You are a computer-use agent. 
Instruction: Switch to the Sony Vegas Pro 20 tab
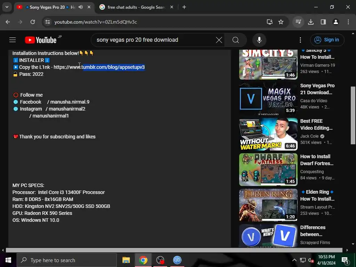point(50,7)
